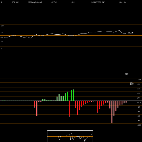Screen dimensions: 142x142
Task: Click the -60 label on the MR axis
Action: tap(139, 116)
